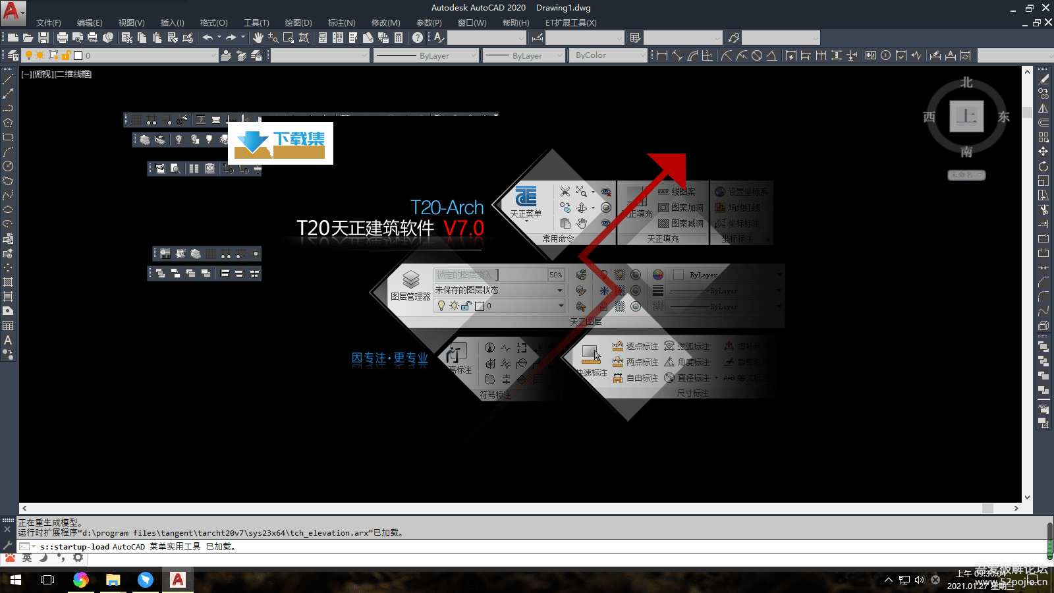Click the Move tool in modify toolbar
1054x593 pixels.
(1043, 152)
